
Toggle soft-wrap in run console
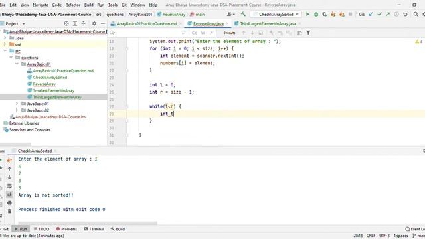tap(9, 186)
